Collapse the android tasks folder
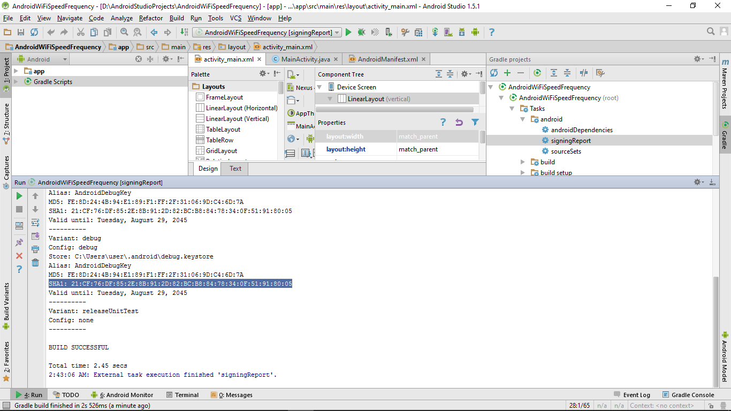The width and height of the screenshot is (731, 411). 523,119
